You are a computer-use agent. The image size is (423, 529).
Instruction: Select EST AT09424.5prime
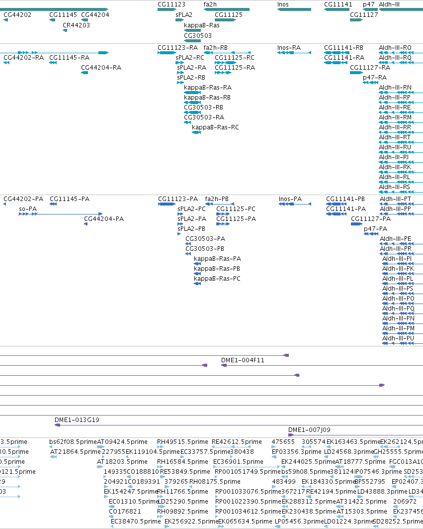[x=122, y=442]
